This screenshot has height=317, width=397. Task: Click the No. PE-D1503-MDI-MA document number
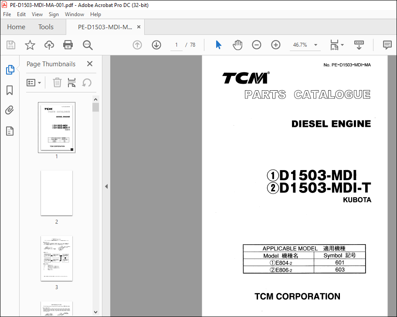tap(347, 65)
